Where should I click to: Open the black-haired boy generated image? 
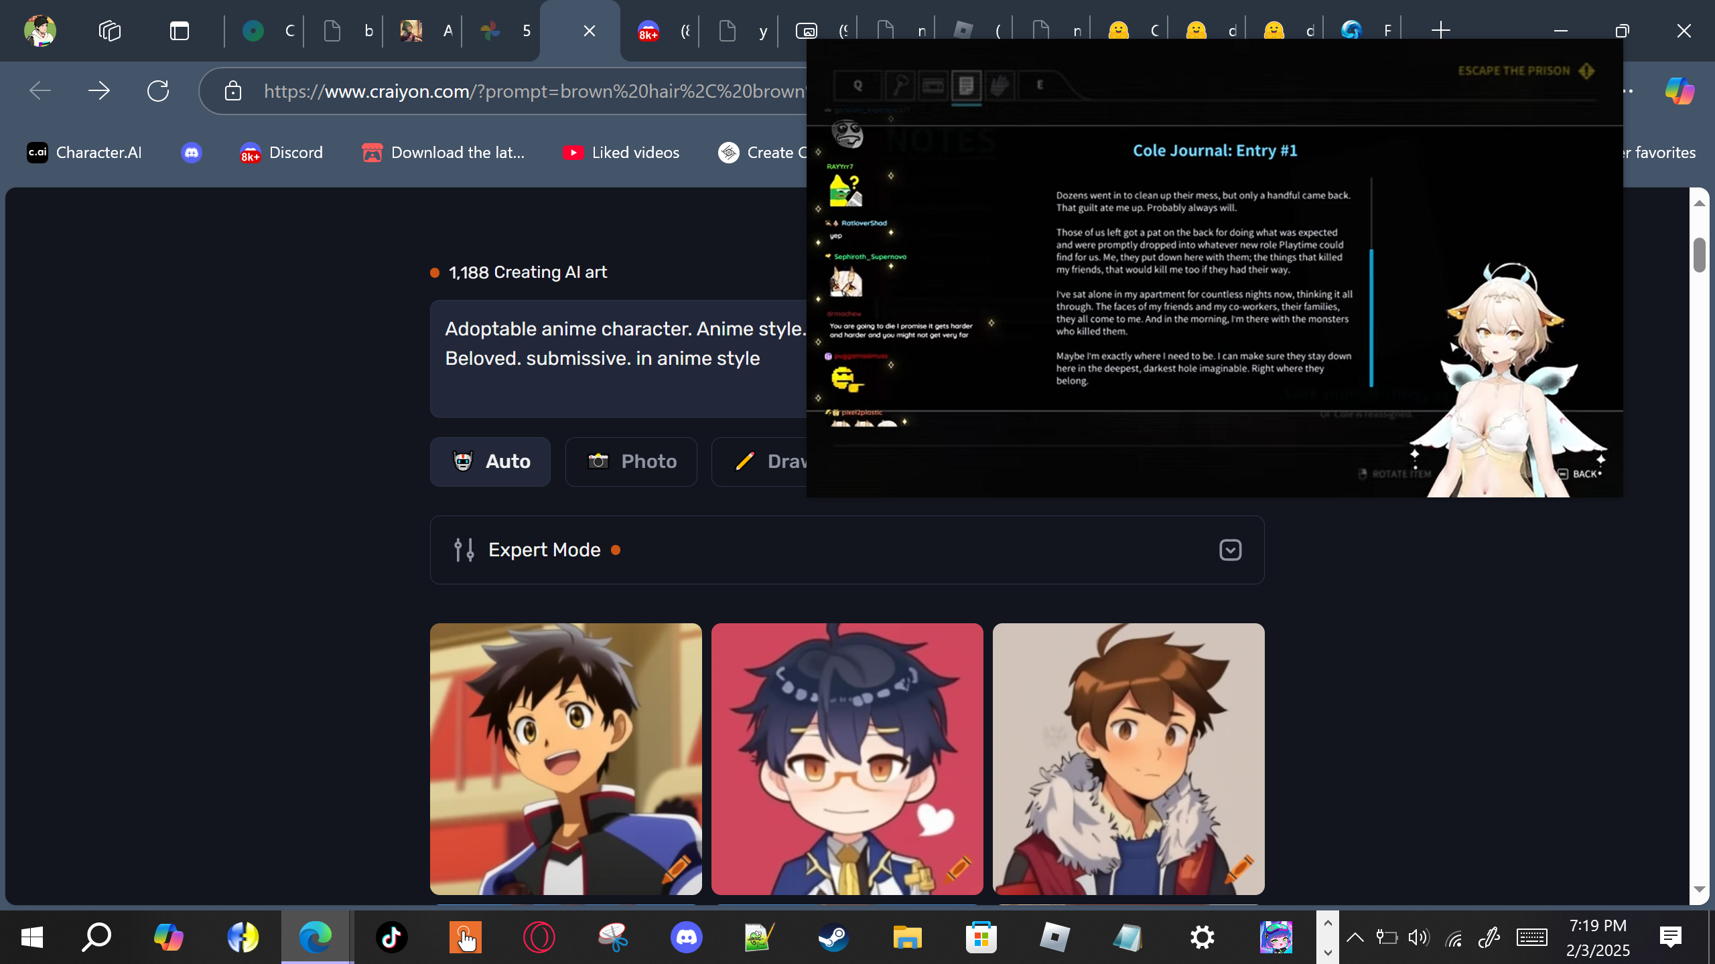[x=566, y=759]
